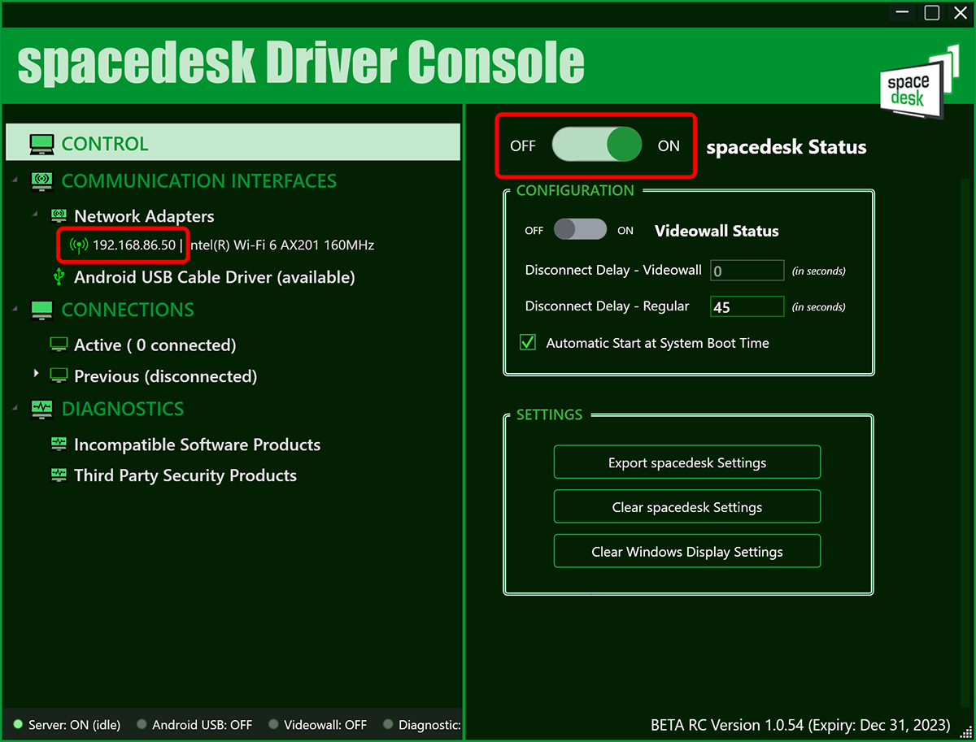Click the Disconnect Delay - Videowall field

(x=747, y=271)
